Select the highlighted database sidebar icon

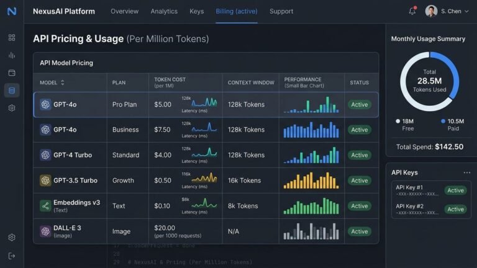12,90
